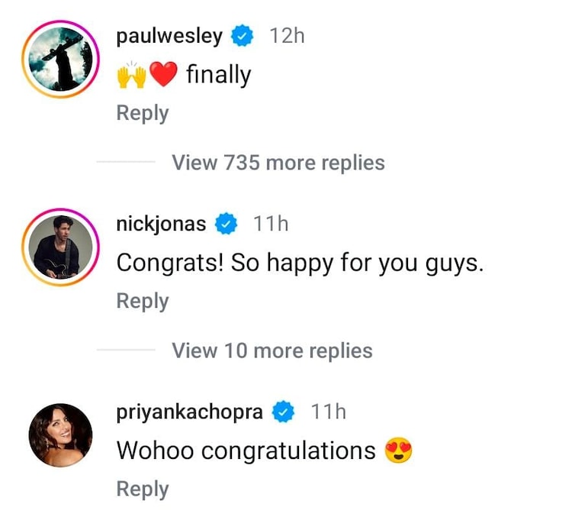572x520 pixels.
Task: Tap priyankachopra's profile avatar
Action: (60, 435)
